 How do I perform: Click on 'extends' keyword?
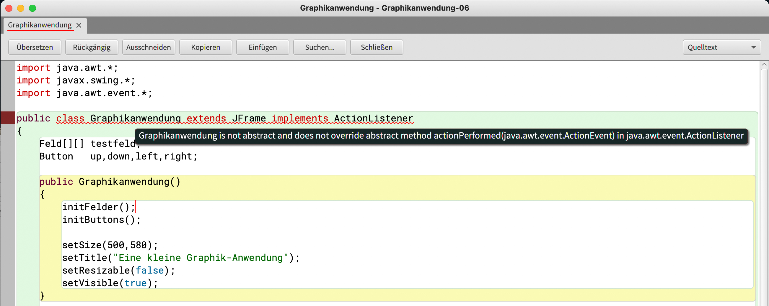pos(206,118)
